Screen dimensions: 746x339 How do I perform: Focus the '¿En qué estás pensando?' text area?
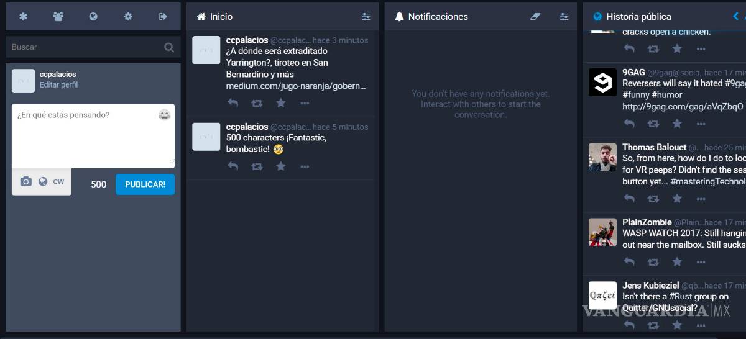(x=93, y=136)
